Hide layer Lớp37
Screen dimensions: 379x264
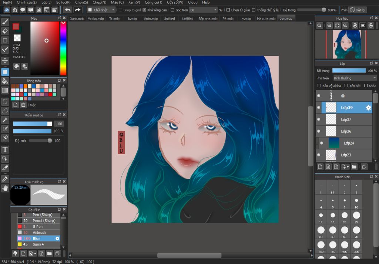click(319, 119)
